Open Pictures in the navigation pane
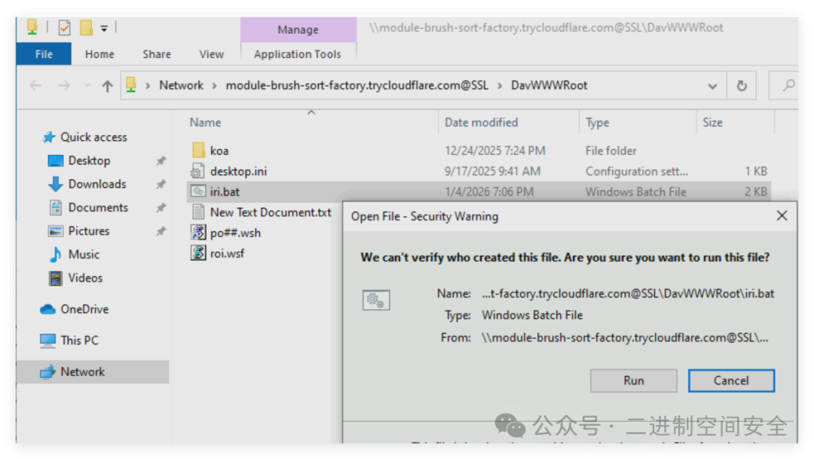The width and height of the screenshot is (814, 459). point(88,231)
